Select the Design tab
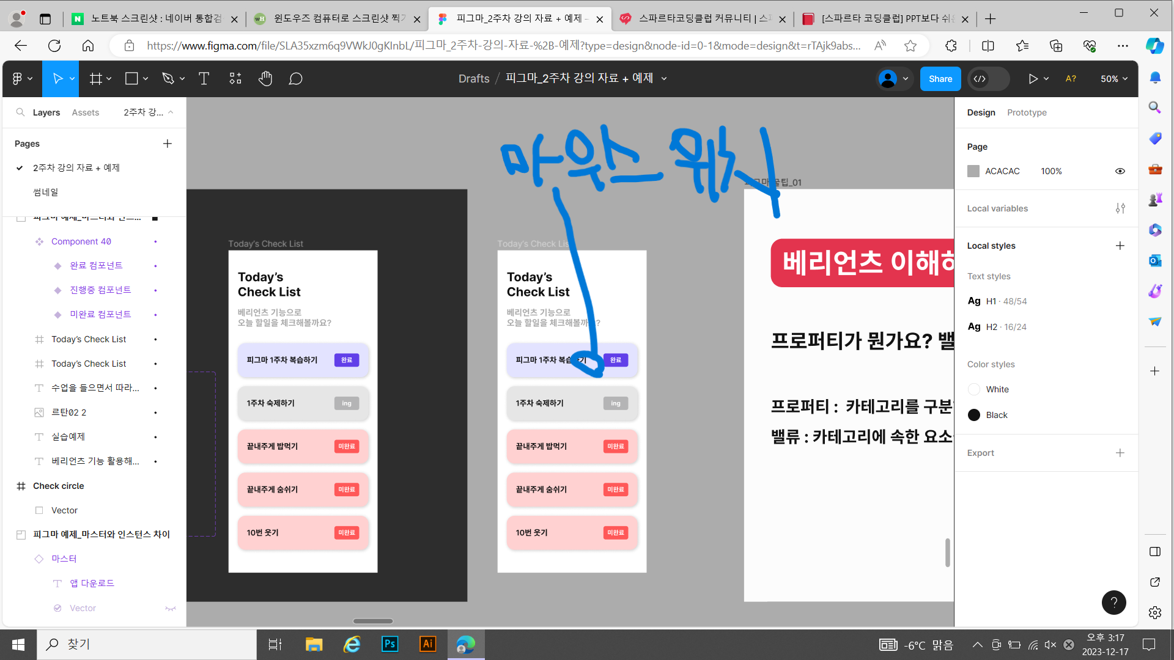The image size is (1174, 660). coord(981,112)
